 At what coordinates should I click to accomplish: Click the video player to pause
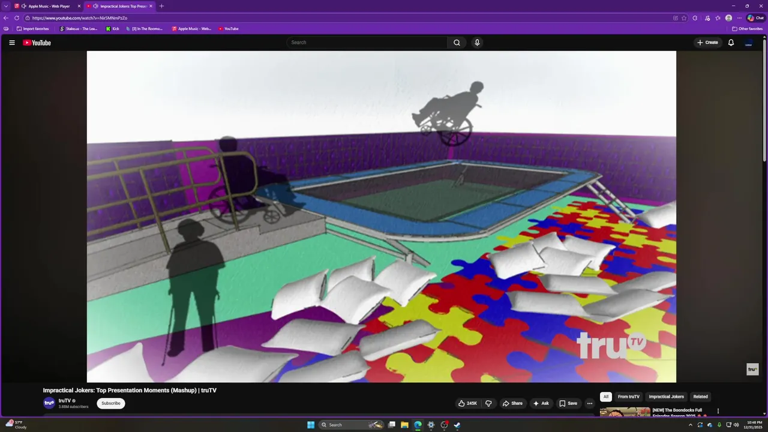(x=382, y=217)
